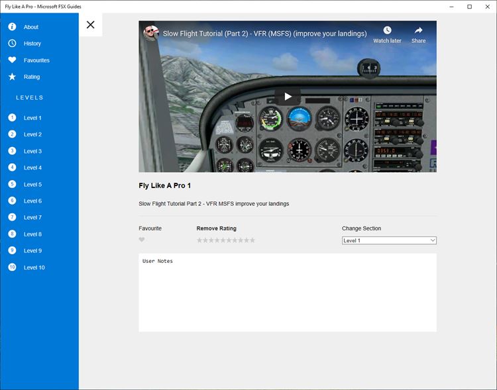This screenshot has width=497, height=390.
Task: Select the Level 6 numbered circle icon
Action: click(12, 201)
